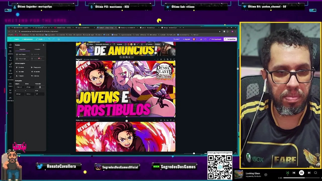The width and height of the screenshot is (322, 181).
Task: Click the transparency icon in toolbar
Action: 142,44
